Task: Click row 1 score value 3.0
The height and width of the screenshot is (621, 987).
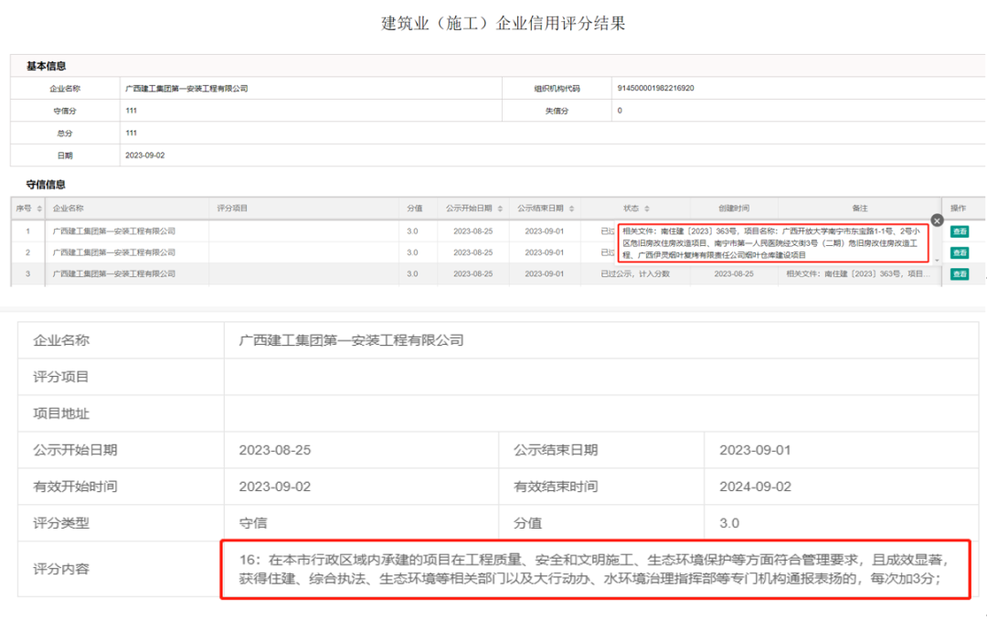Action: pos(412,231)
